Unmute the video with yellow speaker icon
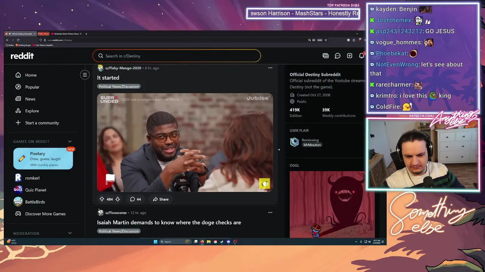485x272 pixels. pyautogui.click(x=264, y=184)
